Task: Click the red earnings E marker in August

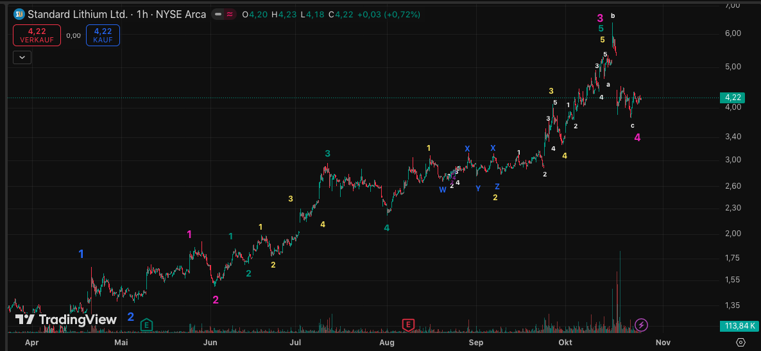Action: pyautogui.click(x=407, y=325)
